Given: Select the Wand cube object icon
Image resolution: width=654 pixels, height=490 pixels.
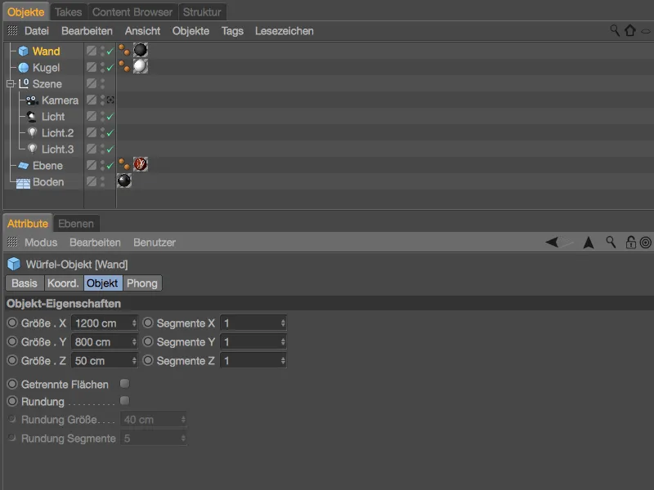Looking at the screenshot, I should (x=24, y=51).
